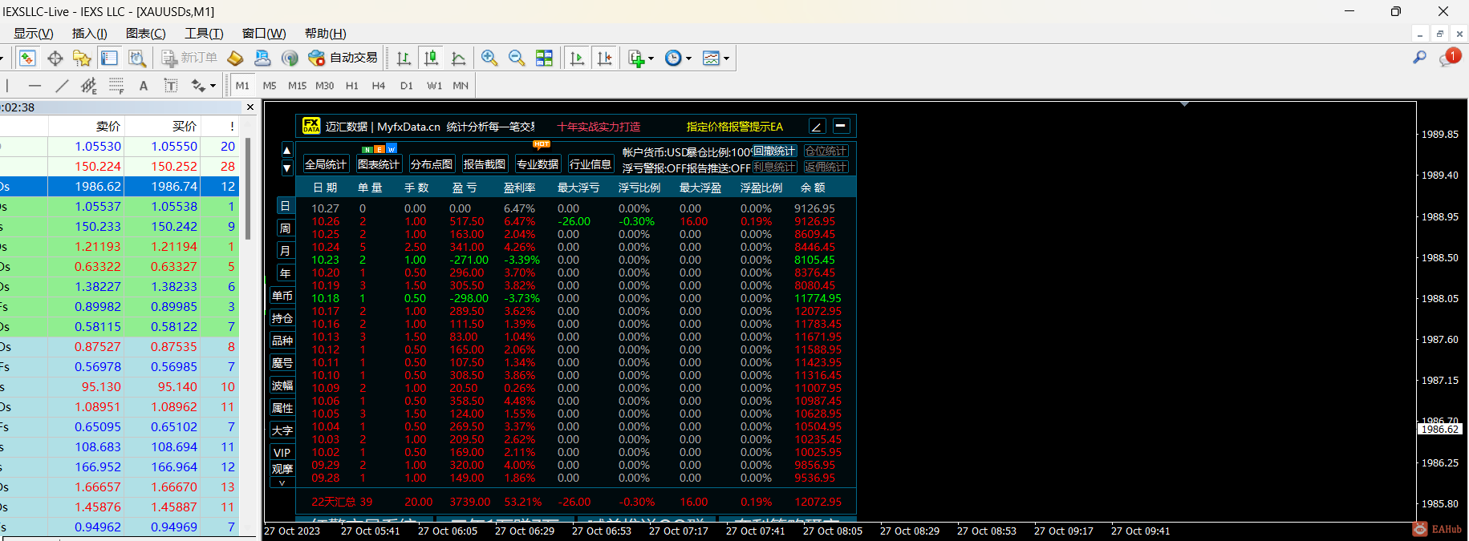Toggle the Terminal window icon
The height and width of the screenshot is (541, 1469).
click(109, 58)
